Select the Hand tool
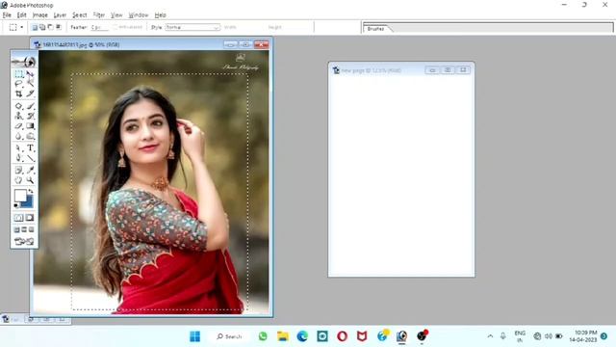 tap(18, 180)
